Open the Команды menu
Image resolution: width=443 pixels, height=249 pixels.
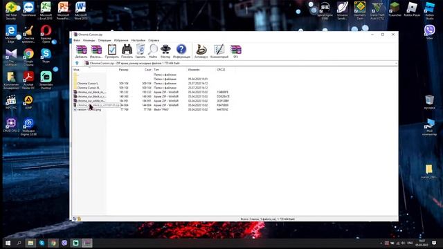(89, 40)
